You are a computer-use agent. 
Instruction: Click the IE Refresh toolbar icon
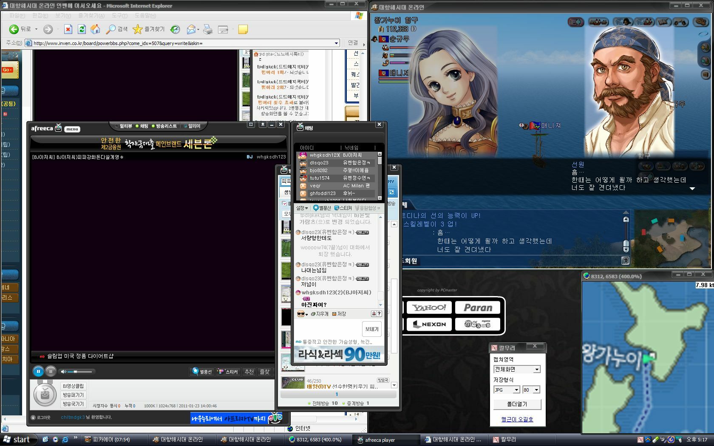tap(82, 29)
